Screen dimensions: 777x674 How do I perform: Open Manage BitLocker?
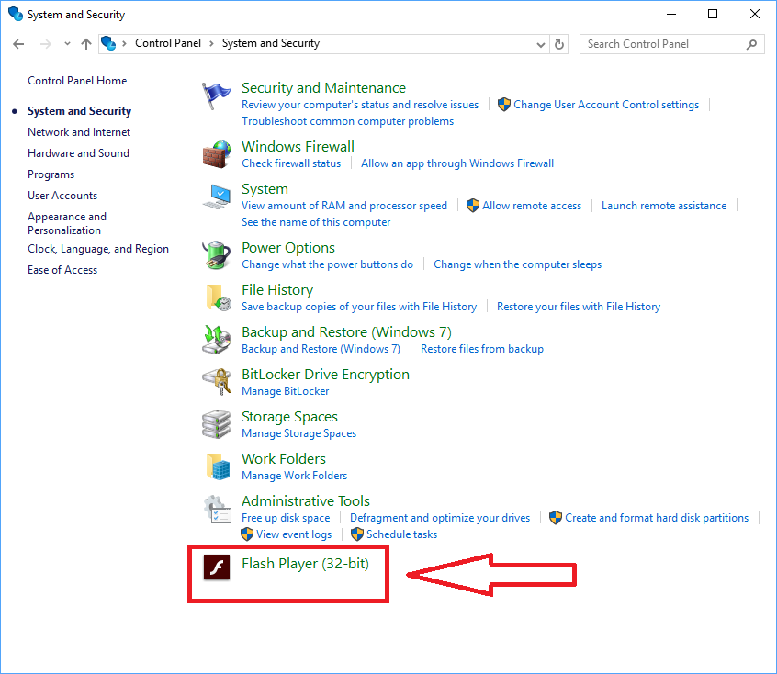(x=285, y=391)
